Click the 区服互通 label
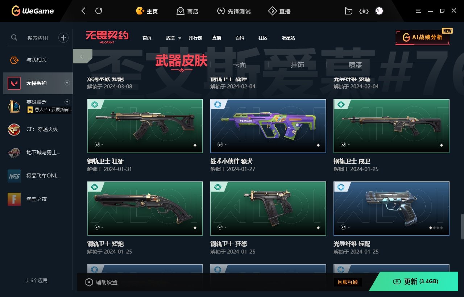464x297 pixels. tap(348, 282)
